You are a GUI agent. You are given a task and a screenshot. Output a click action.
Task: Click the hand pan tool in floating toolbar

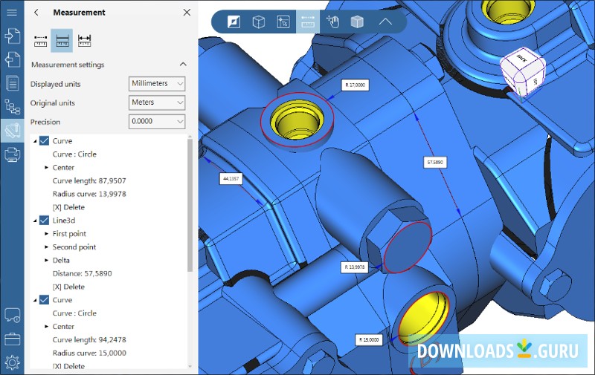332,22
